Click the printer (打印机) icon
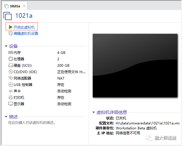Image resolution: width=182 pixels, height=146 pixels. (11, 97)
